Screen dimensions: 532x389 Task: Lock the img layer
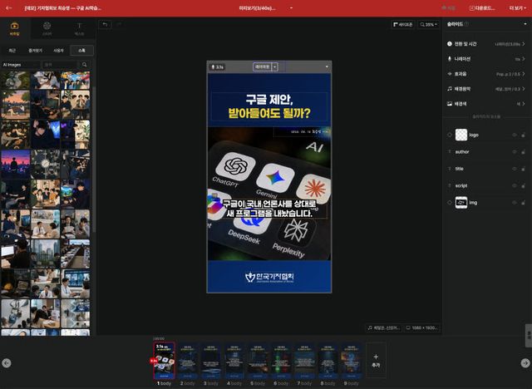pos(523,203)
